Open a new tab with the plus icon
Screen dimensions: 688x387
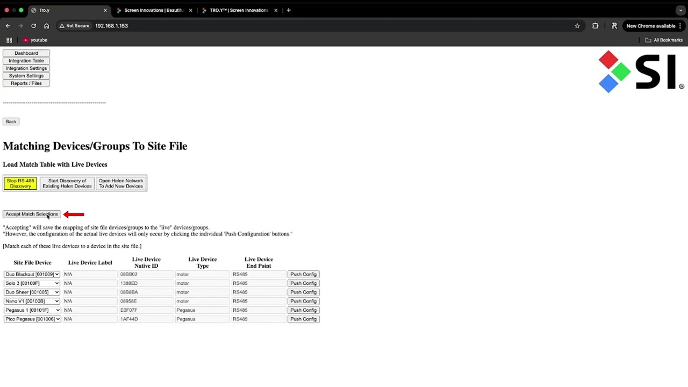tap(289, 10)
